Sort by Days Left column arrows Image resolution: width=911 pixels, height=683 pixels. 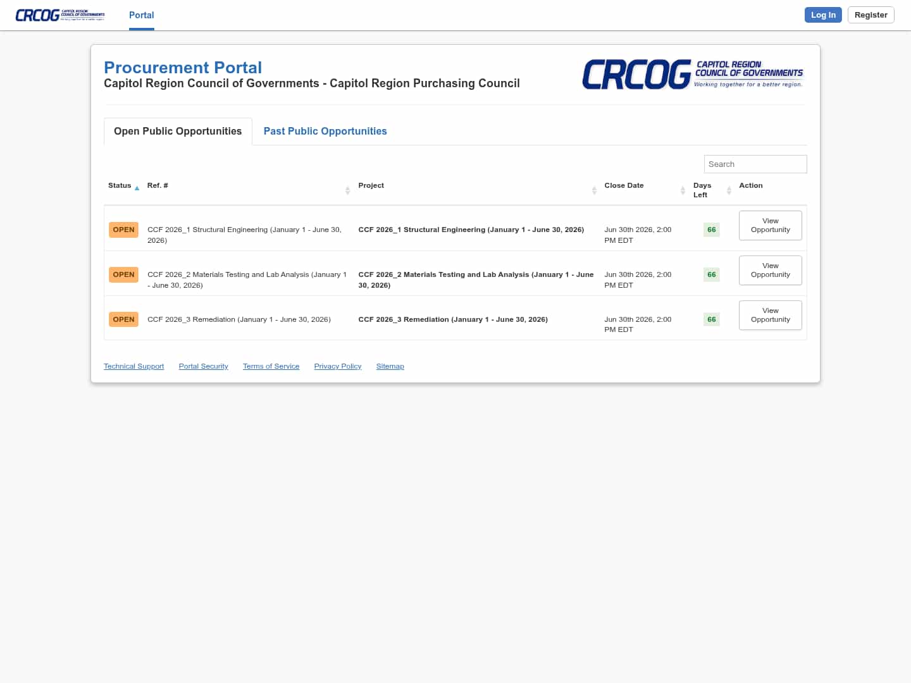[729, 190]
